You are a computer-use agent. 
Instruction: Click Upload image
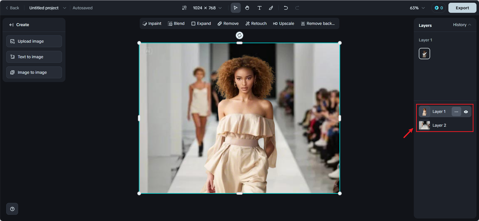point(34,41)
